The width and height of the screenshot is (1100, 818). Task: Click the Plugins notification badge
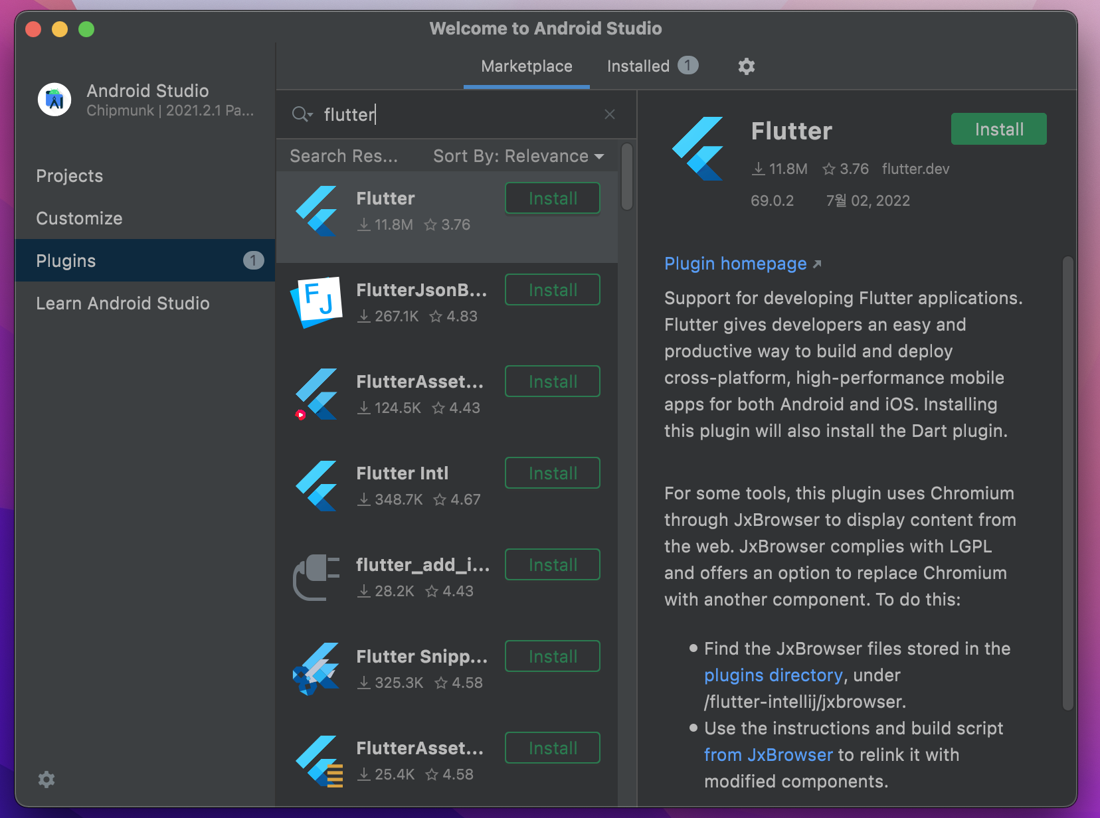[x=253, y=260]
